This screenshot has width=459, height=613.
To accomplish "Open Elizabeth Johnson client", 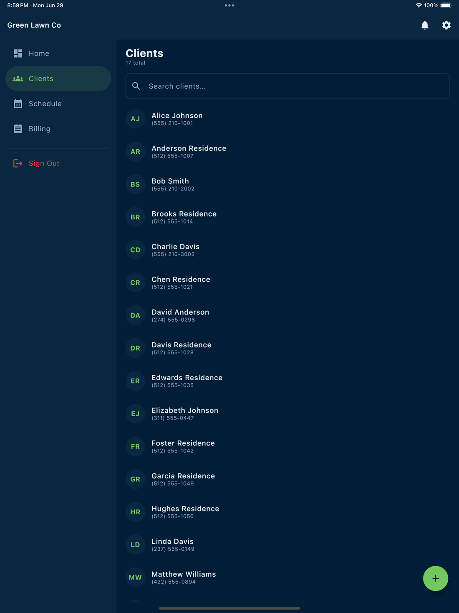I will tap(288, 413).
